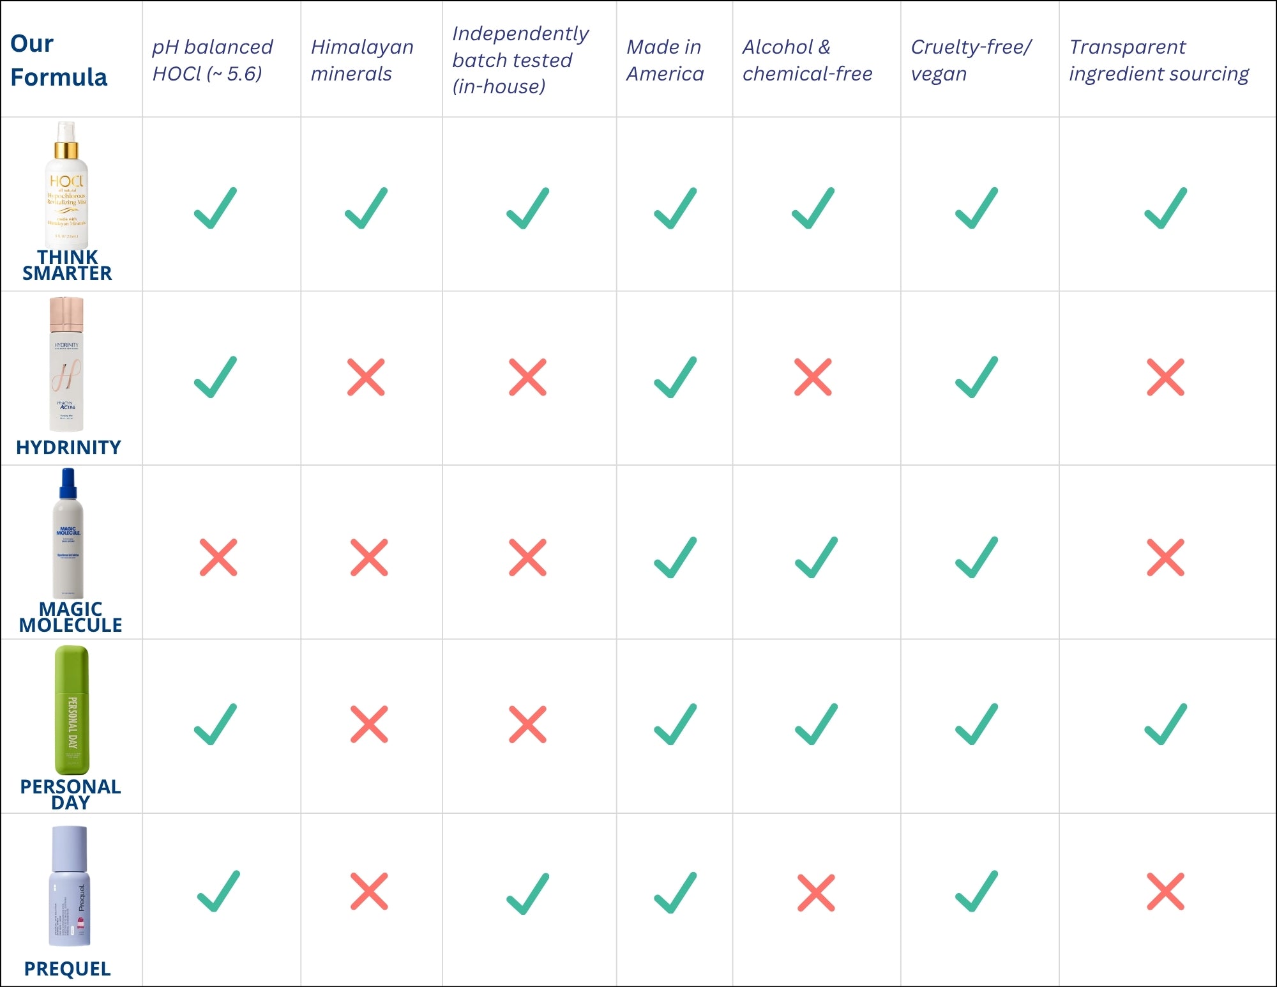Viewport: 1277px width, 987px height.
Task: Click the 'pH balanced HOCl' column header
Action: (212, 60)
